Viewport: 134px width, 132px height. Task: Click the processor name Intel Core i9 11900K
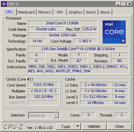[x=63, y=23]
